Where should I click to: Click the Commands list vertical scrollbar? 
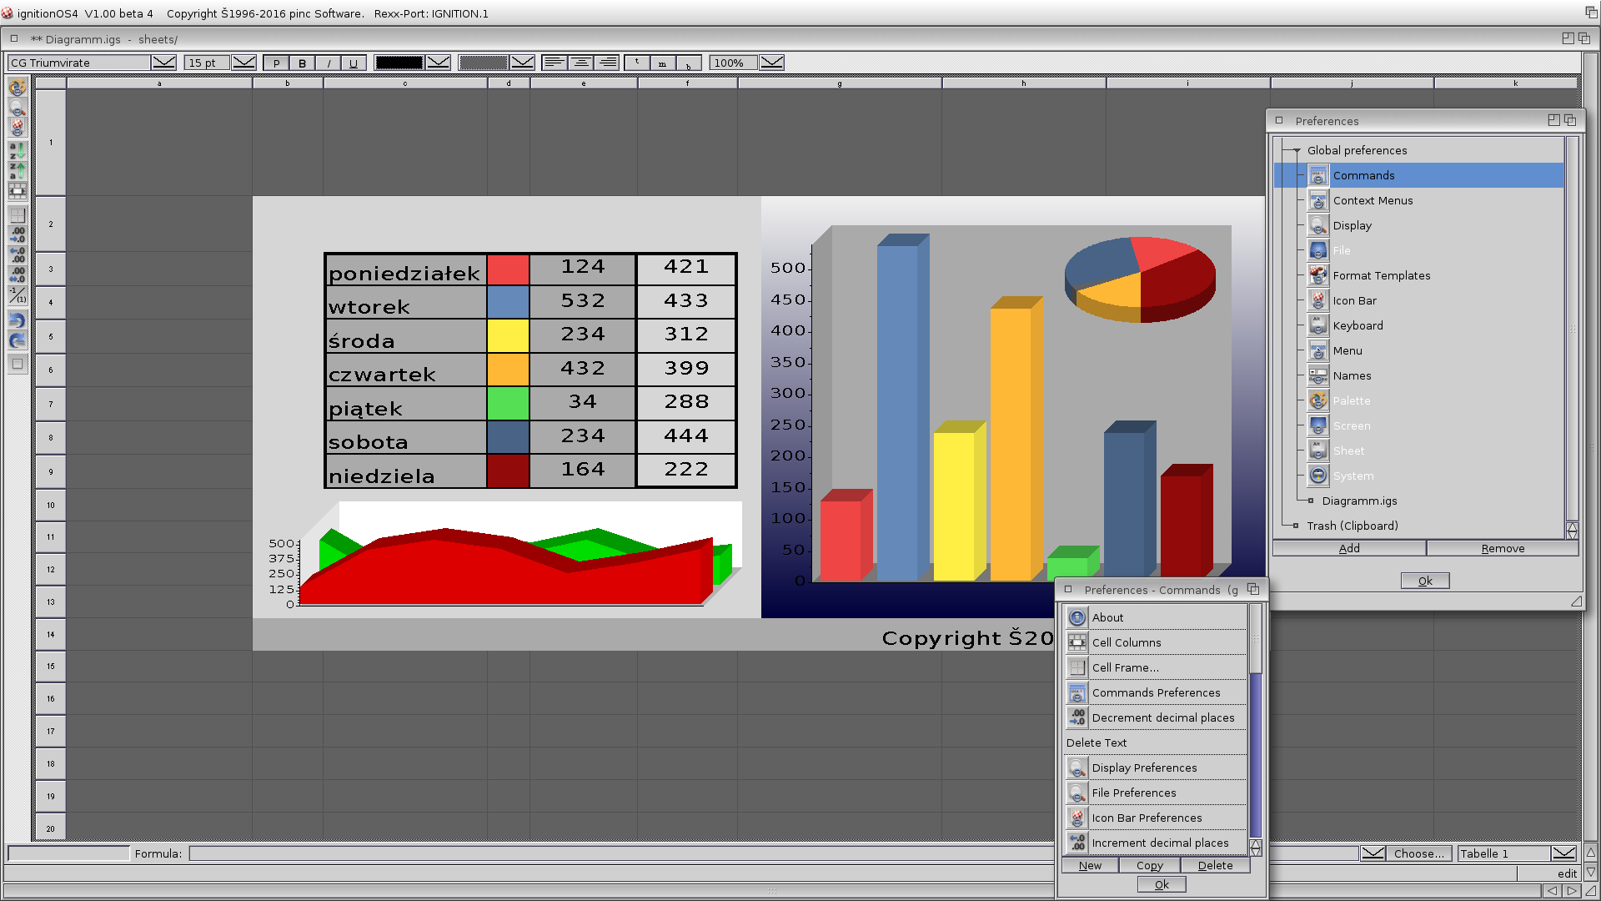click(1256, 722)
